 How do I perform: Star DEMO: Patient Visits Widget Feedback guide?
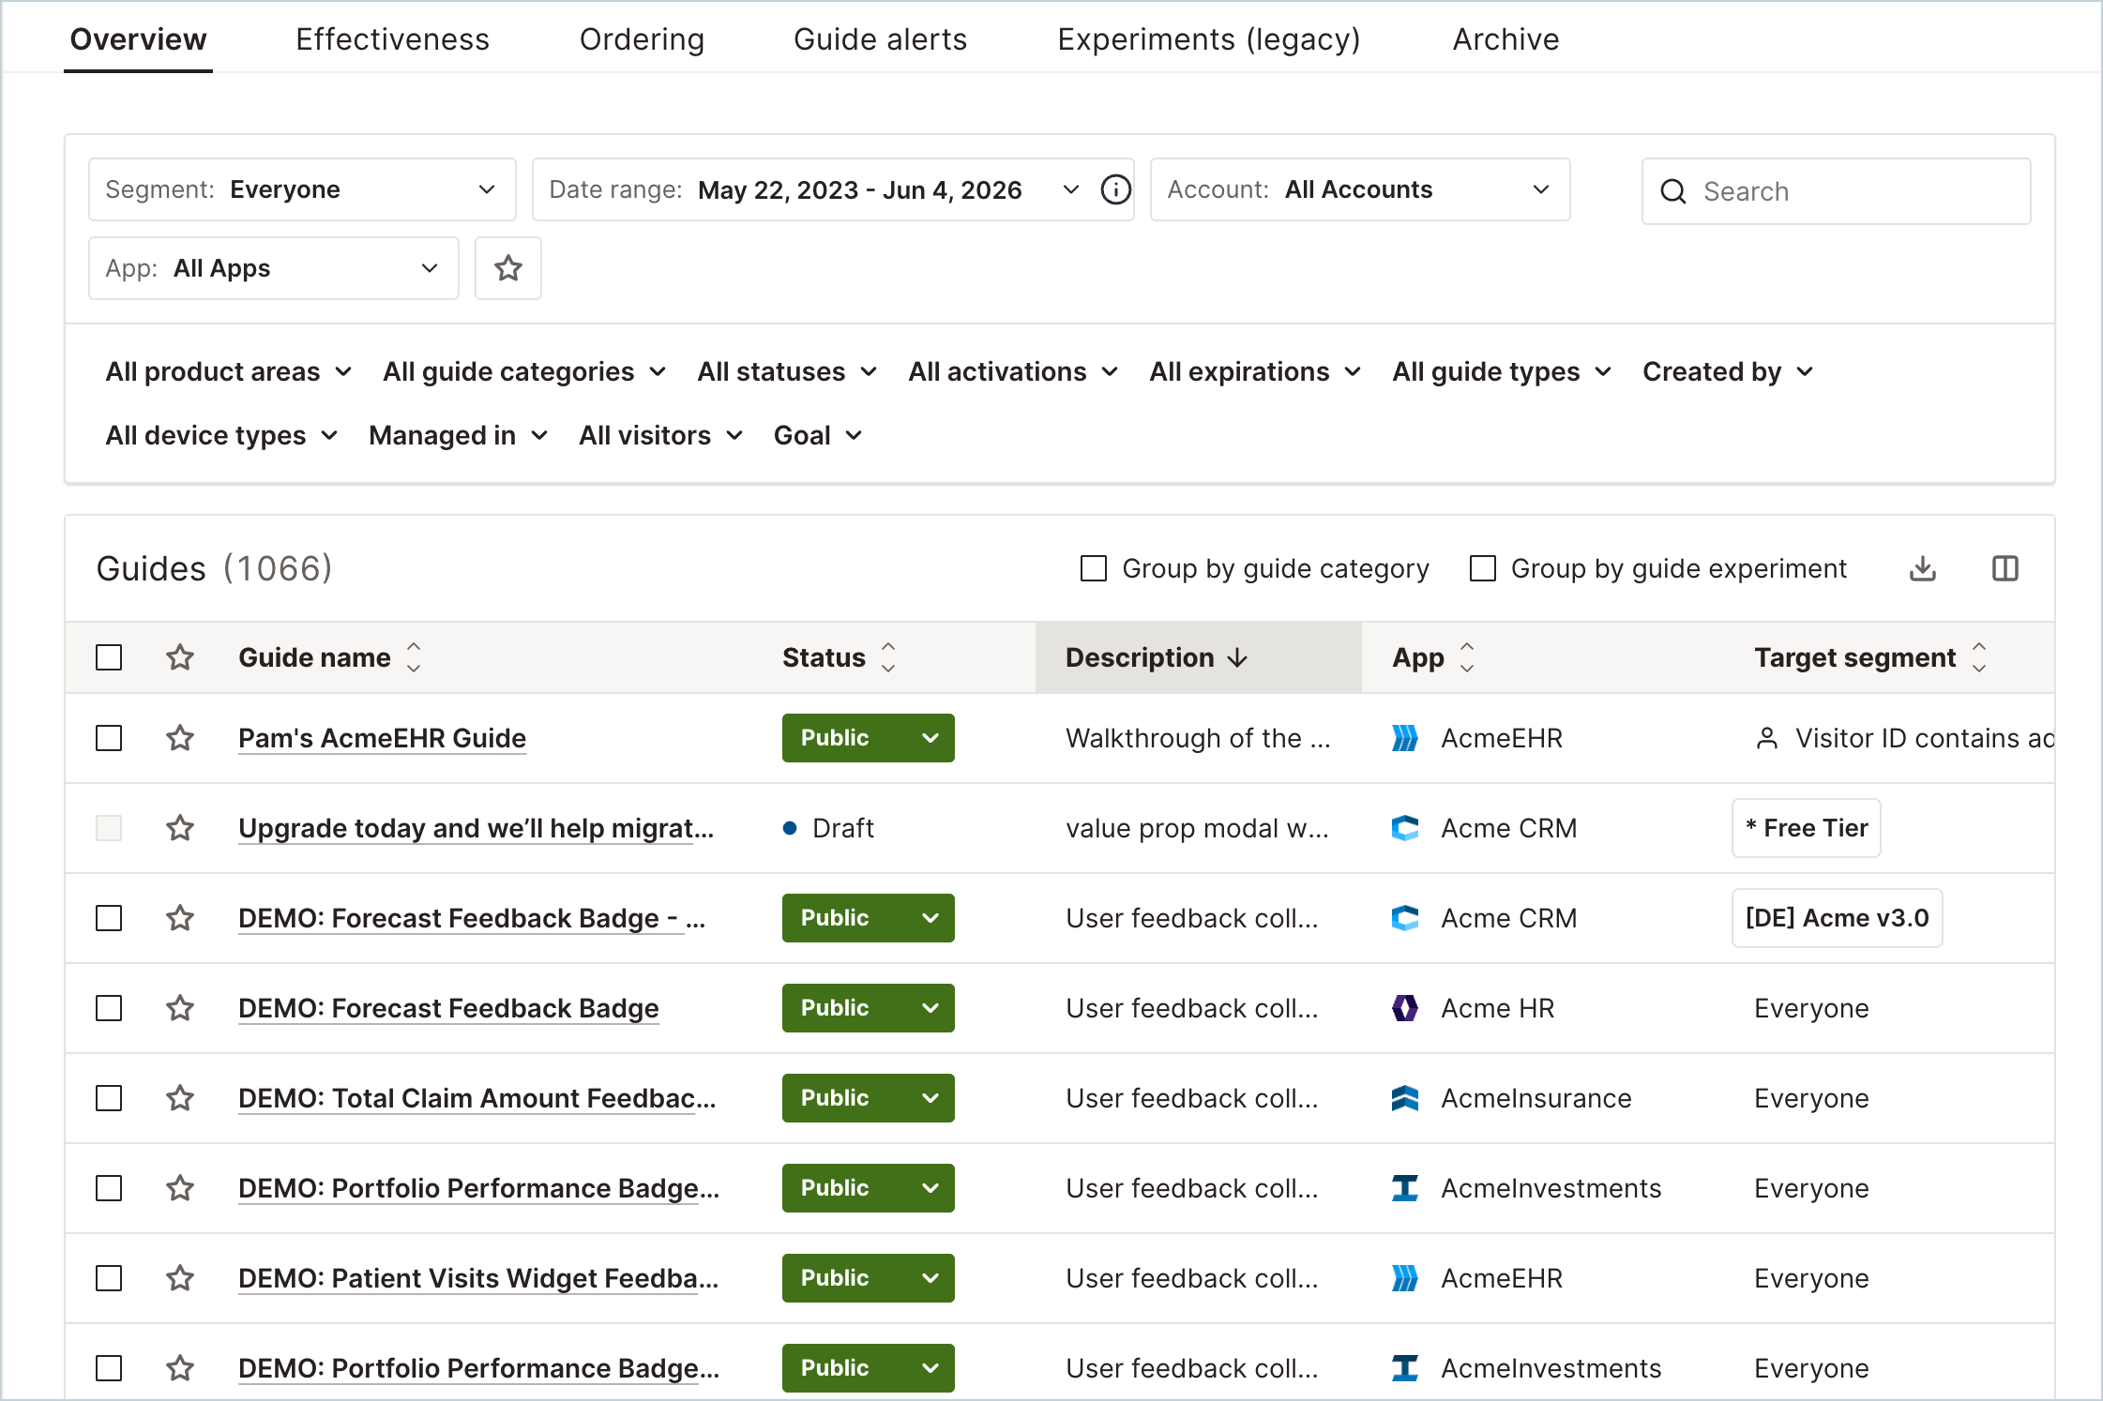pos(180,1278)
